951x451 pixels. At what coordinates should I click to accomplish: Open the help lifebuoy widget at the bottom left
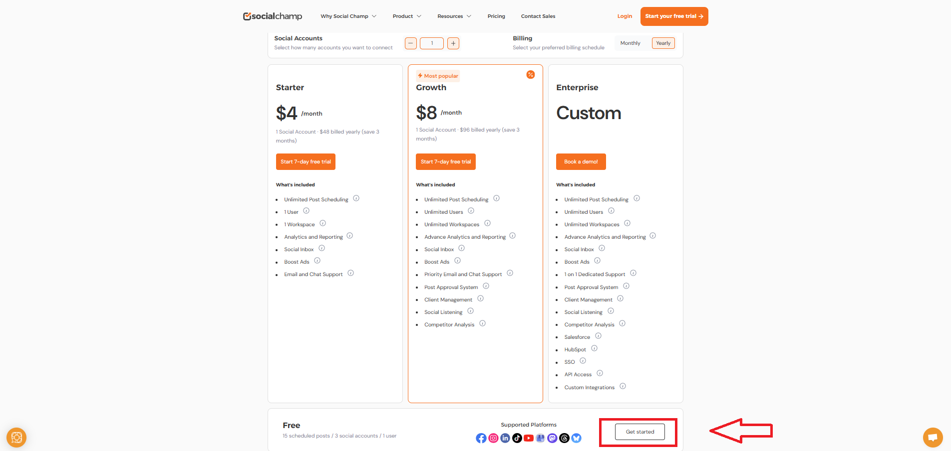(x=16, y=438)
